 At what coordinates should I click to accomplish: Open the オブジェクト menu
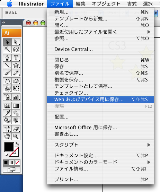point(106,4)
